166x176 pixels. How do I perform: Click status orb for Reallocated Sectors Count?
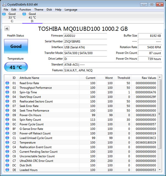click(7, 101)
